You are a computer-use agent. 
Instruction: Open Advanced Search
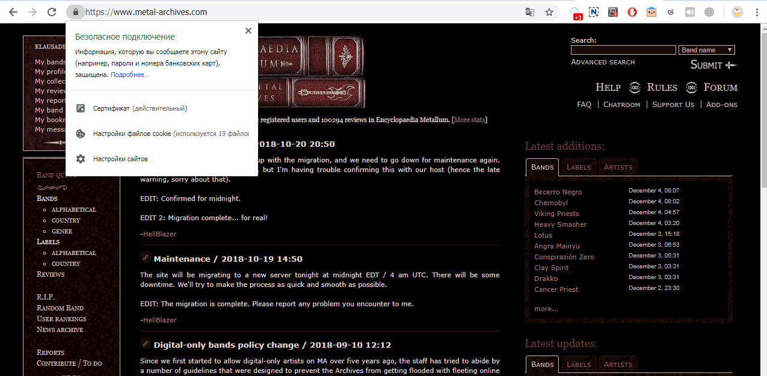pos(603,62)
